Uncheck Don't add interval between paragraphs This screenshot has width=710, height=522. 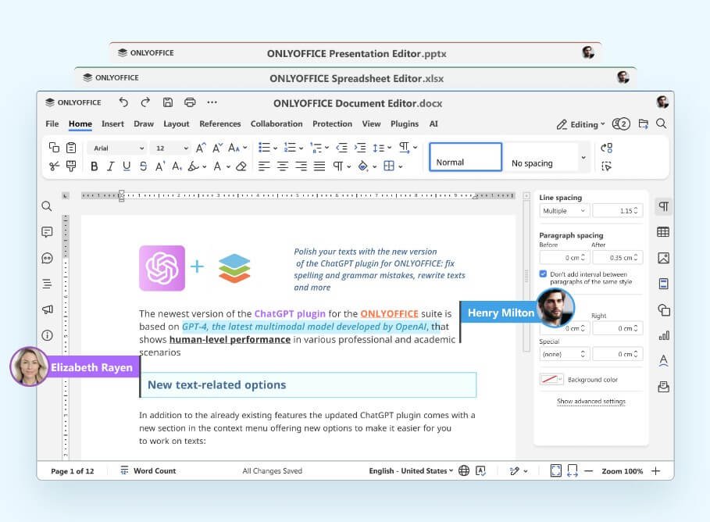tap(544, 274)
